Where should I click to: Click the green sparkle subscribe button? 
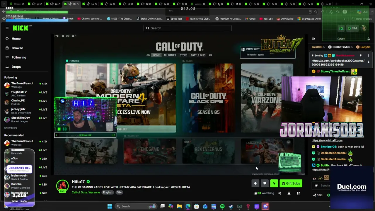[x=274, y=183]
